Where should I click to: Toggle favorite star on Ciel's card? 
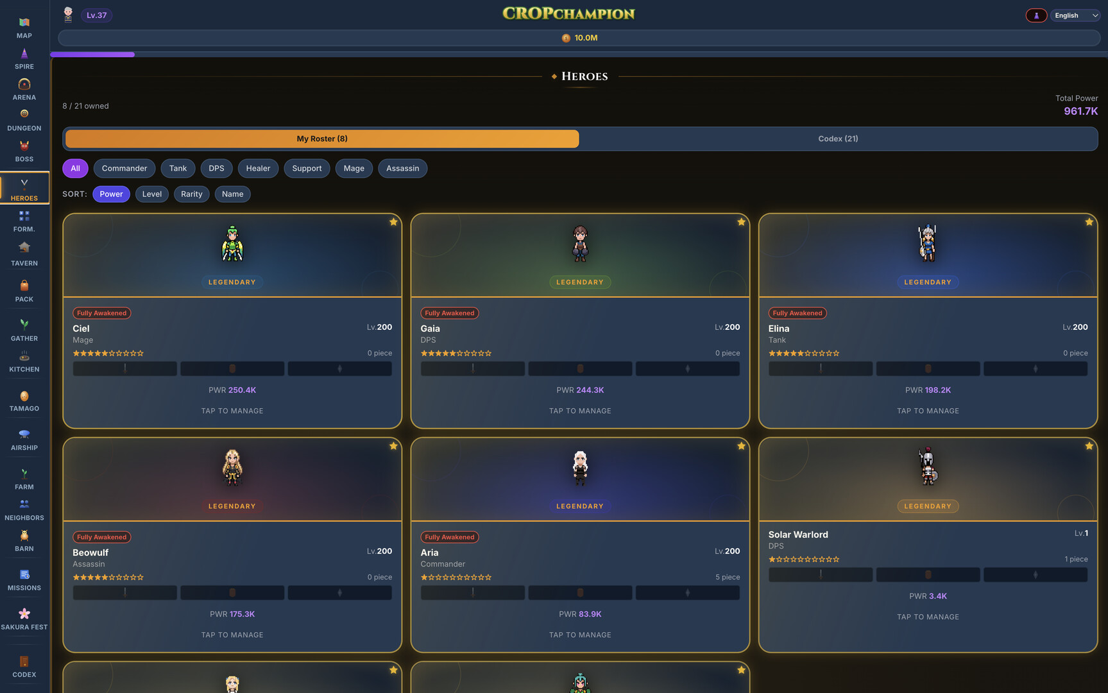coord(393,222)
